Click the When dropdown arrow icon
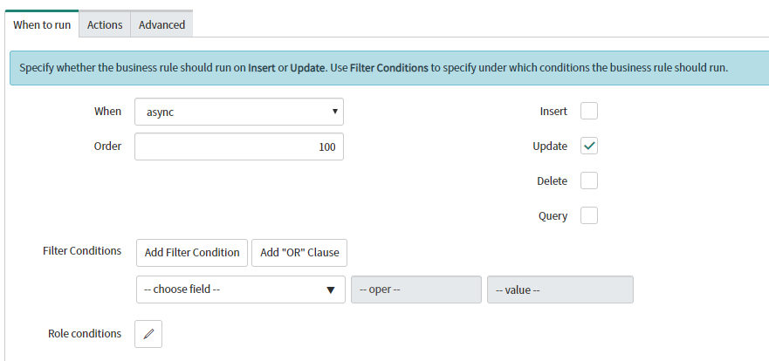Image resolution: width=769 pixels, height=361 pixels. pos(335,112)
